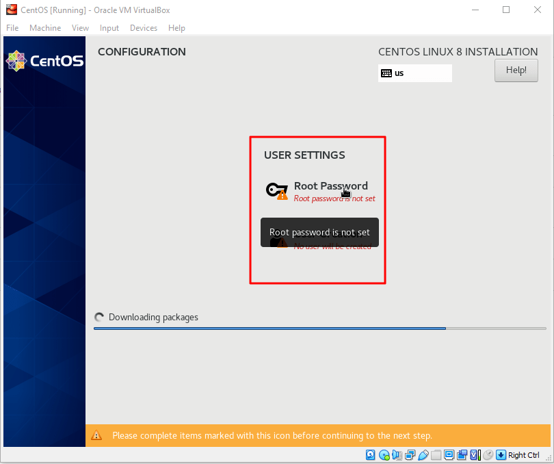Click the hard disk activity status icon
554x464 pixels.
point(370,455)
